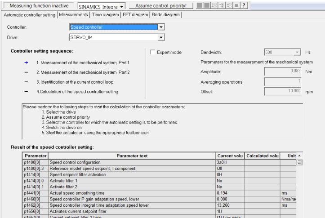The height and width of the screenshot is (218, 325).
Task: Click the Amplitude input field showing 0.083
Action: click(x=282, y=71)
